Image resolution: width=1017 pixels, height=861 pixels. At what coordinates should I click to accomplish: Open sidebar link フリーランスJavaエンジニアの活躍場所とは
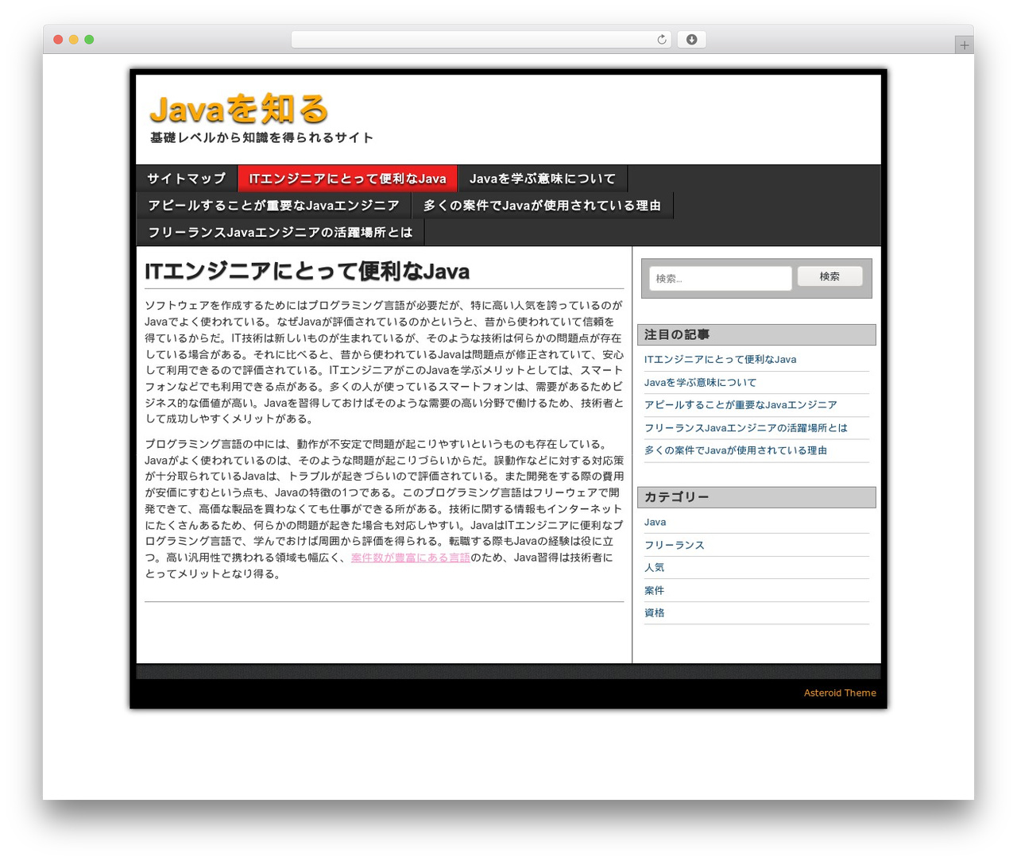click(x=745, y=428)
